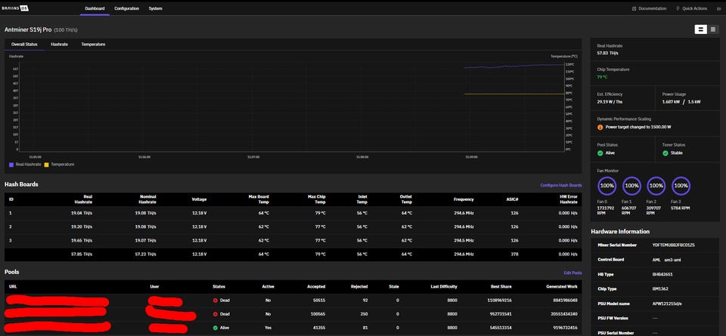Click the purple hashrate line on the chart
726x336 pixels.
pos(514,66)
